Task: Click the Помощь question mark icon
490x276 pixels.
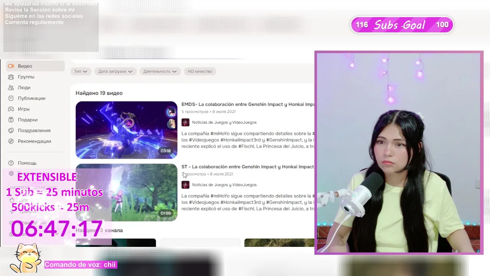Action: 11,163
